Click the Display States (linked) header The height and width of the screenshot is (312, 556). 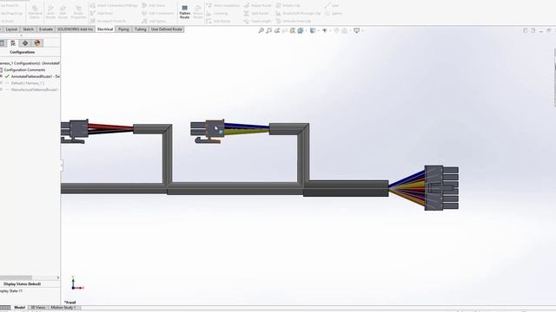(x=22, y=283)
